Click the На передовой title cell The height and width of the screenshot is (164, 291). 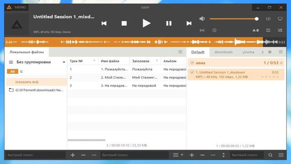click(x=144, y=86)
